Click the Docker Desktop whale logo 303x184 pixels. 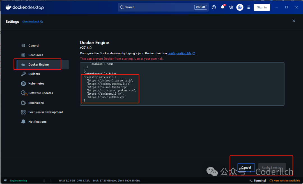coord(8,7)
